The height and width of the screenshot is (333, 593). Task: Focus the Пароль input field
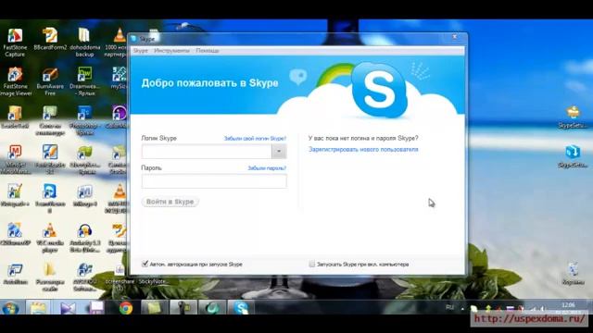(x=214, y=181)
